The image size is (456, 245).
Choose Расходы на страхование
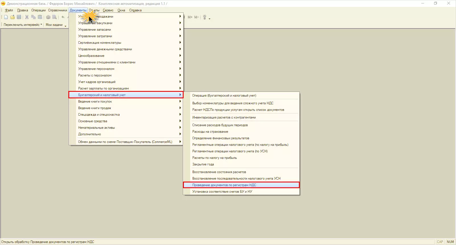tap(241, 132)
